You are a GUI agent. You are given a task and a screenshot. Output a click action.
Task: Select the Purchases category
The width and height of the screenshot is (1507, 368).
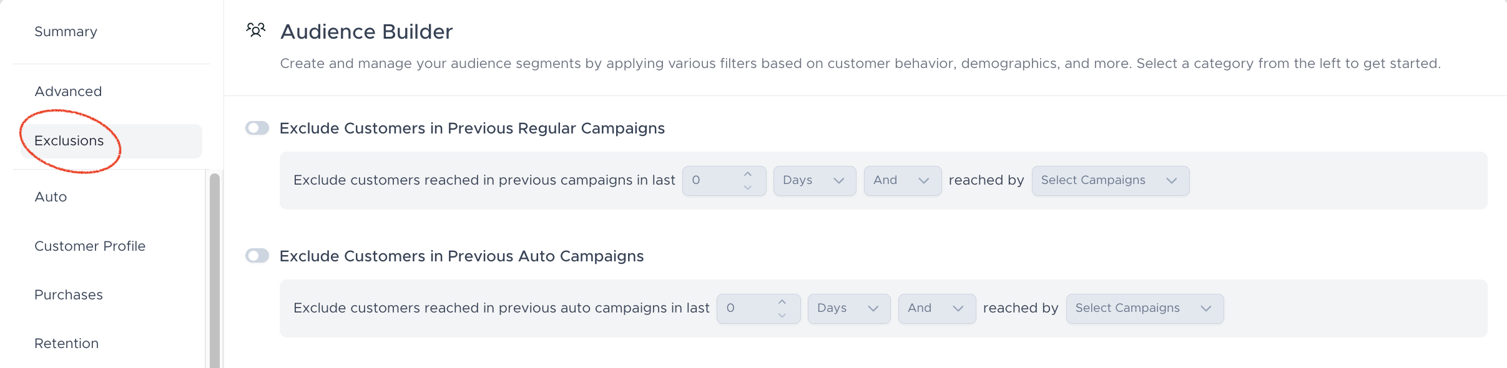tap(69, 295)
